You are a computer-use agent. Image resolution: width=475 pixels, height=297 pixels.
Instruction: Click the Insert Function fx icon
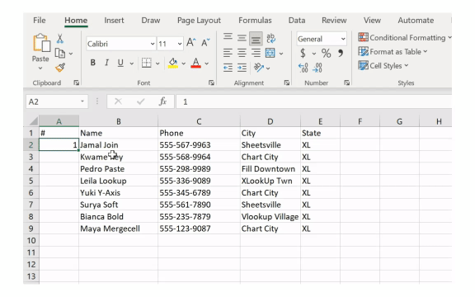click(x=162, y=101)
